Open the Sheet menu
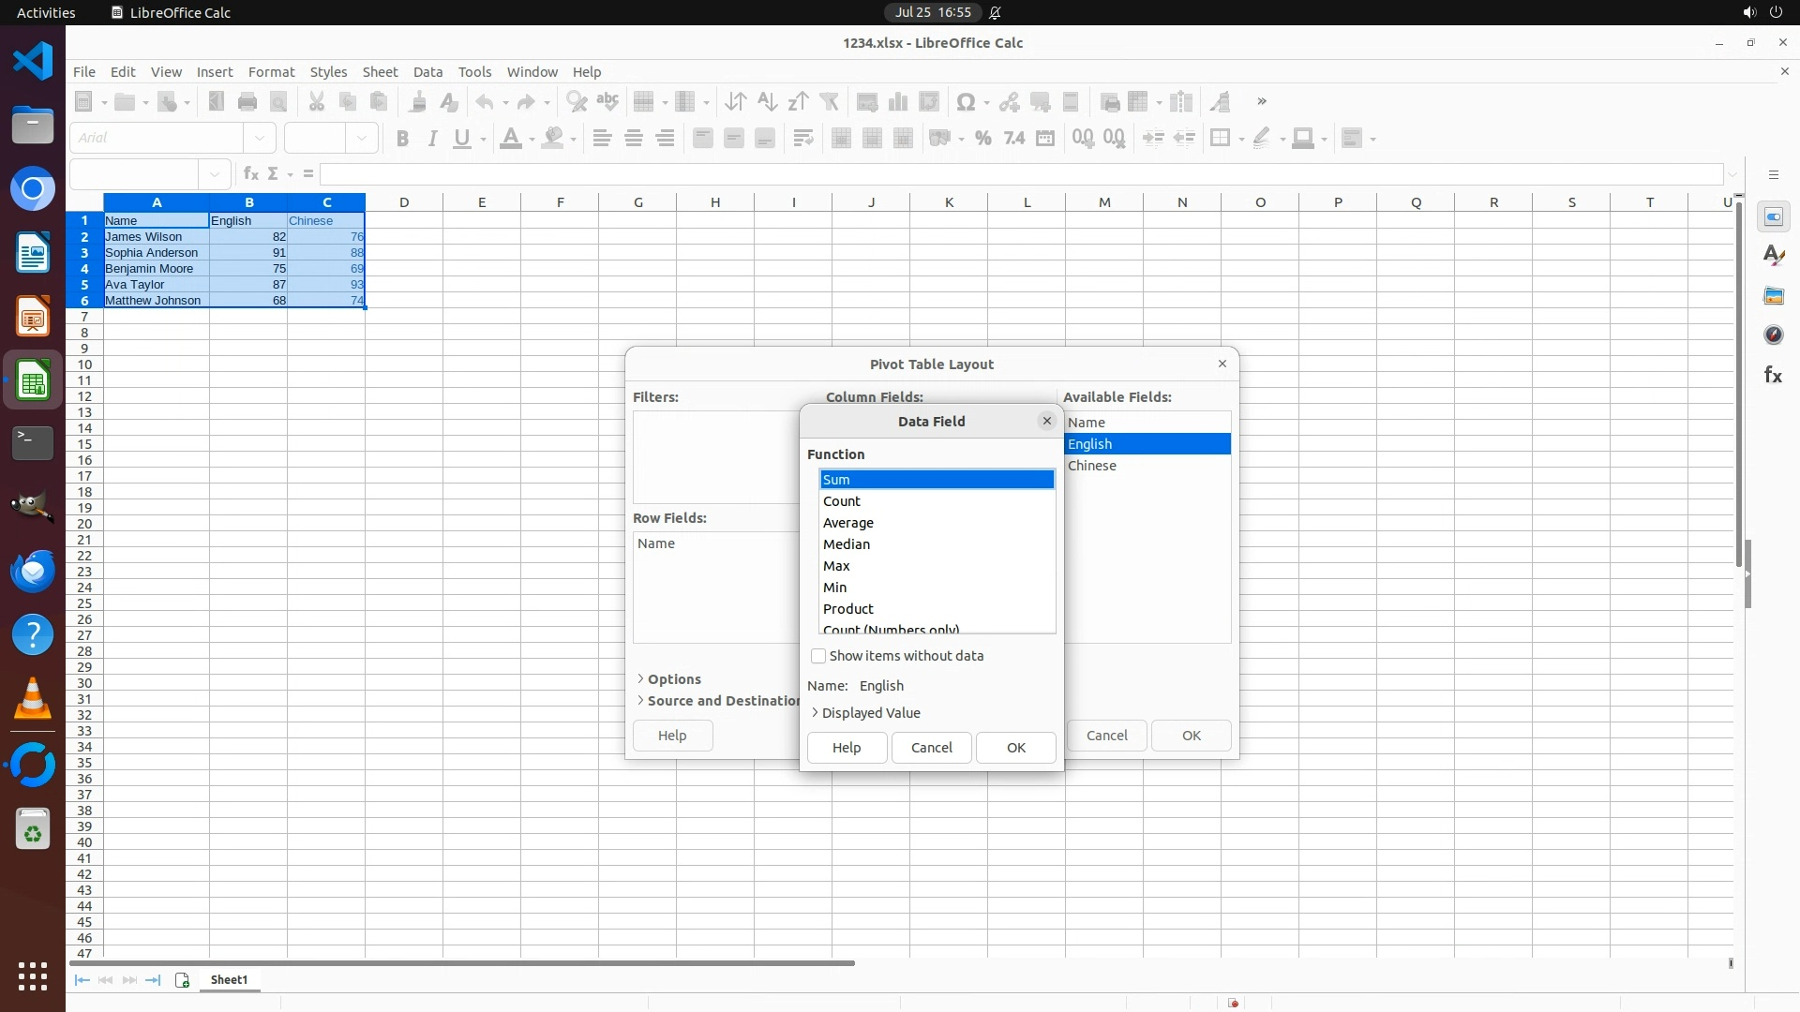Screen dimensions: 1800x1012 pyautogui.click(x=380, y=72)
